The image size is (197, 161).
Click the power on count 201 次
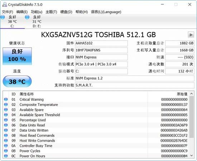pyautogui.click(x=180, y=64)
